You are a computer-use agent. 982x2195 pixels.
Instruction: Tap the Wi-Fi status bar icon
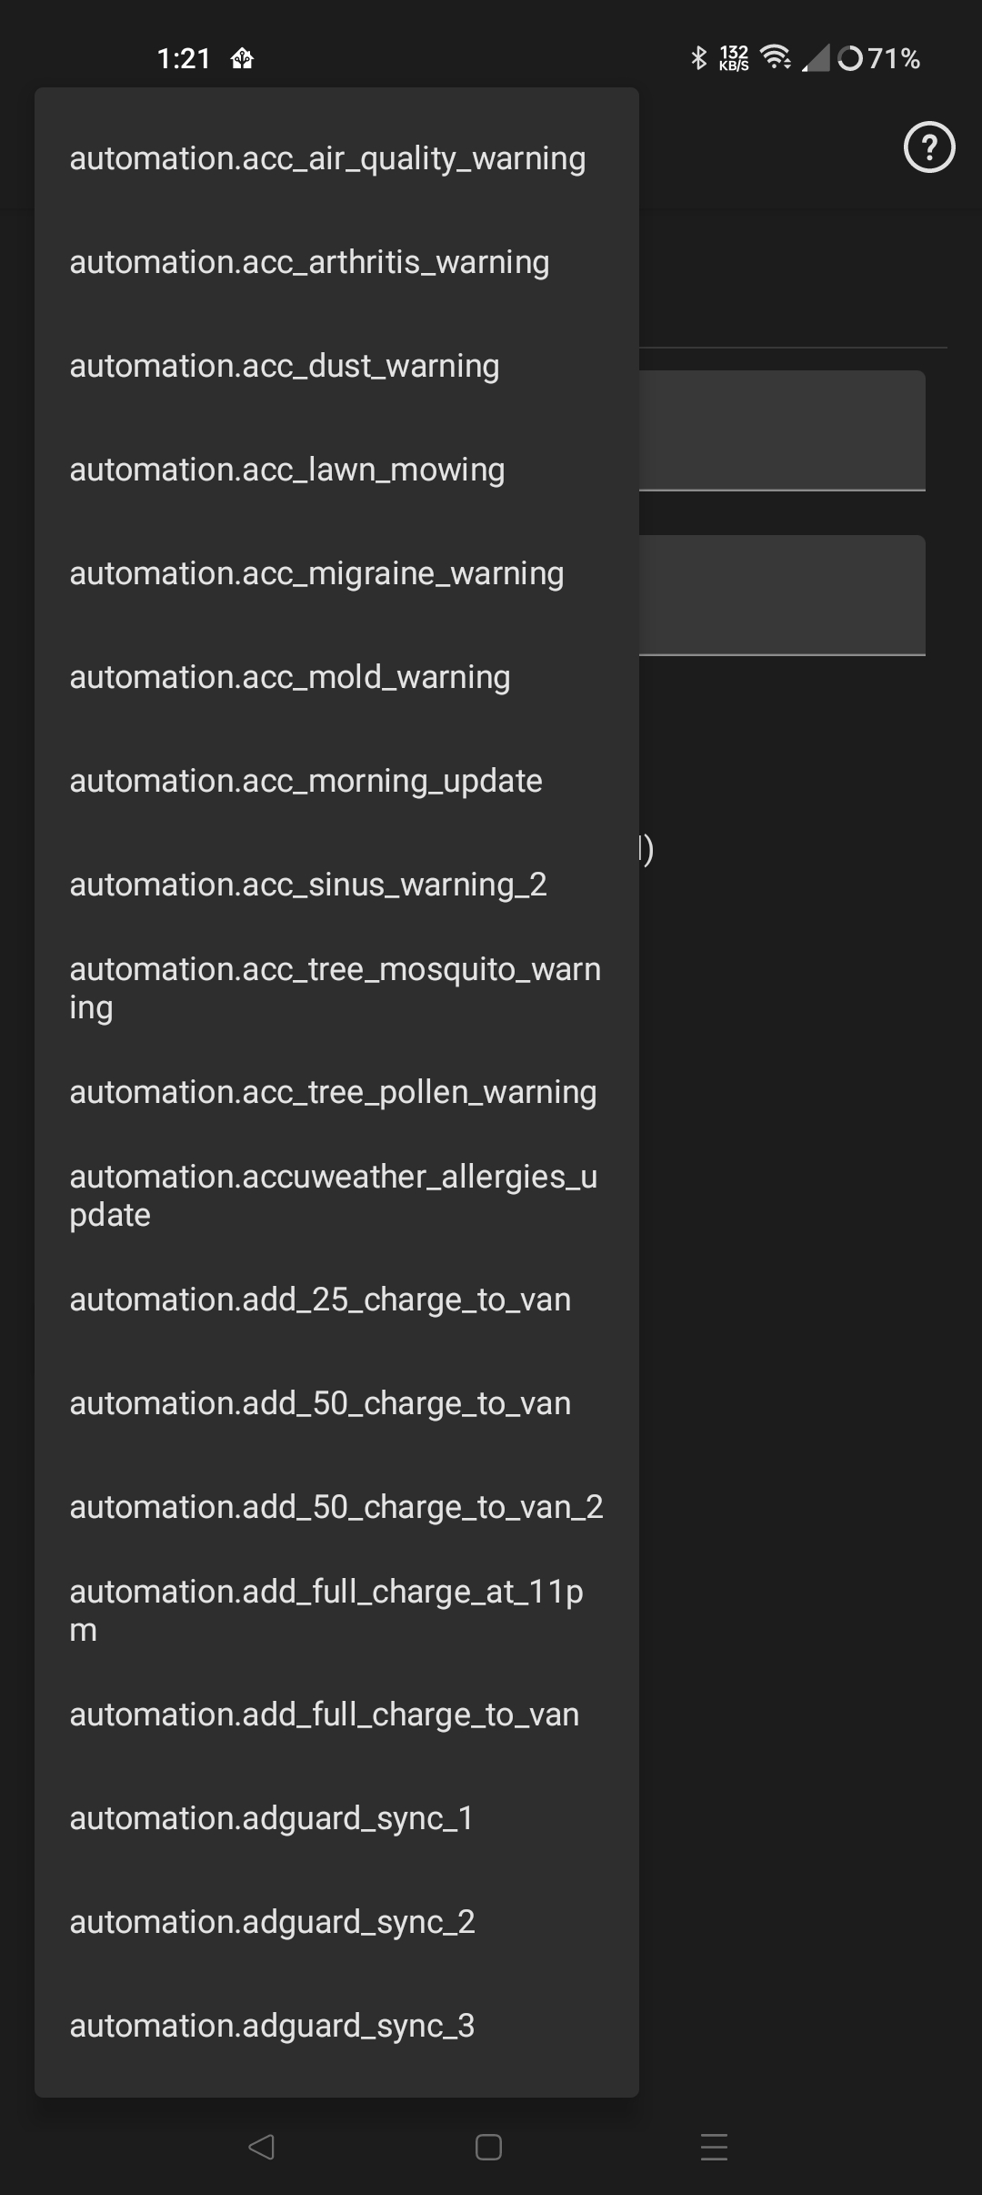click(x=776, y=58)
